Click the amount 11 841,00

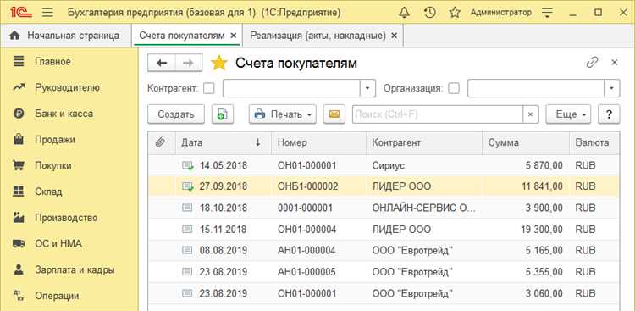[542, 186]
